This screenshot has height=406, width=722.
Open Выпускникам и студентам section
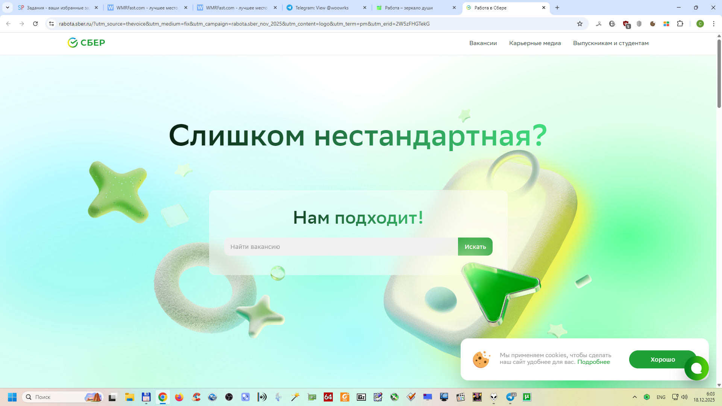[611, 43]
